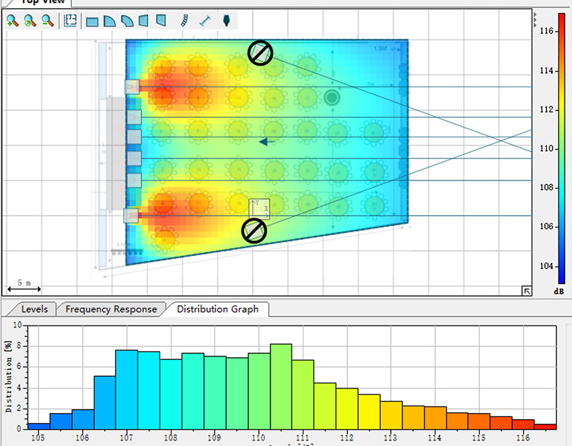Activate the distance measurement tool
Screen dimensions: 572x446
(205, 21)
